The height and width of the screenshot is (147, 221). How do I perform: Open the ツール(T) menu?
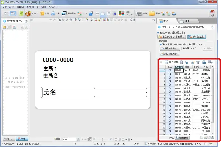pos(41,7)
